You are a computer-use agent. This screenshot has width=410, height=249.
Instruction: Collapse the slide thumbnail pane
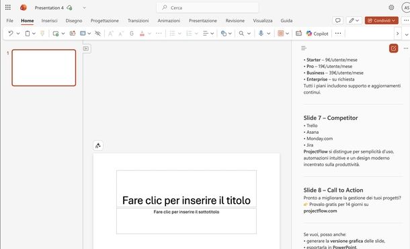[86, 48]
